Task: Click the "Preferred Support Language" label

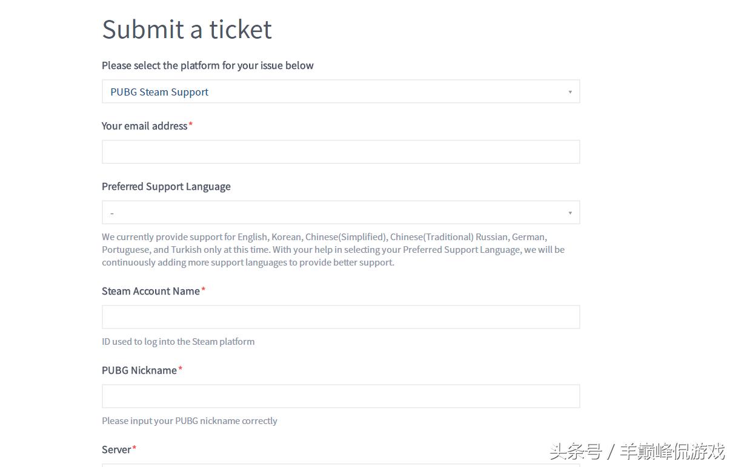Action: (166, 186)
